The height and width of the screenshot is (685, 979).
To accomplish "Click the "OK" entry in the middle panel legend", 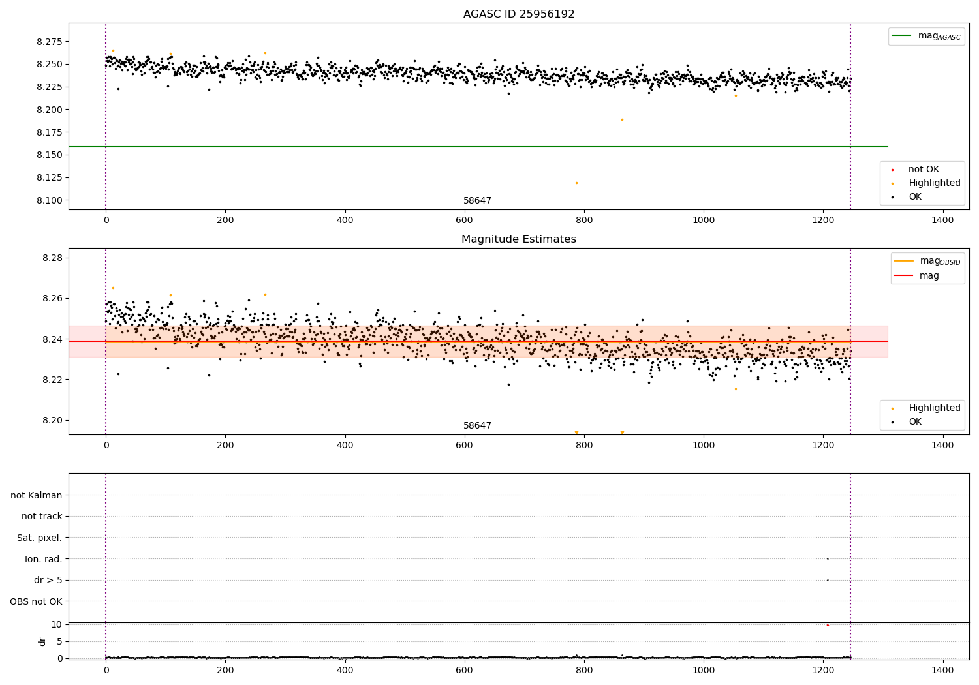I will pos(915,422).
